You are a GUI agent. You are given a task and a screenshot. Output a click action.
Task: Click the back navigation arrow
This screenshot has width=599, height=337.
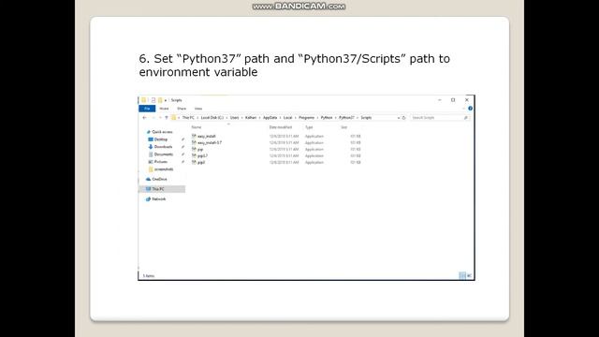144,118
